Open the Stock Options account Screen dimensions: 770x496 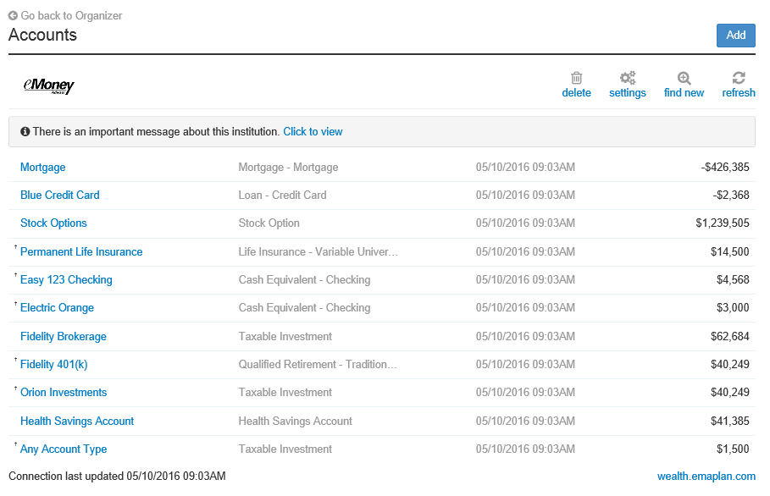point(53,223)
